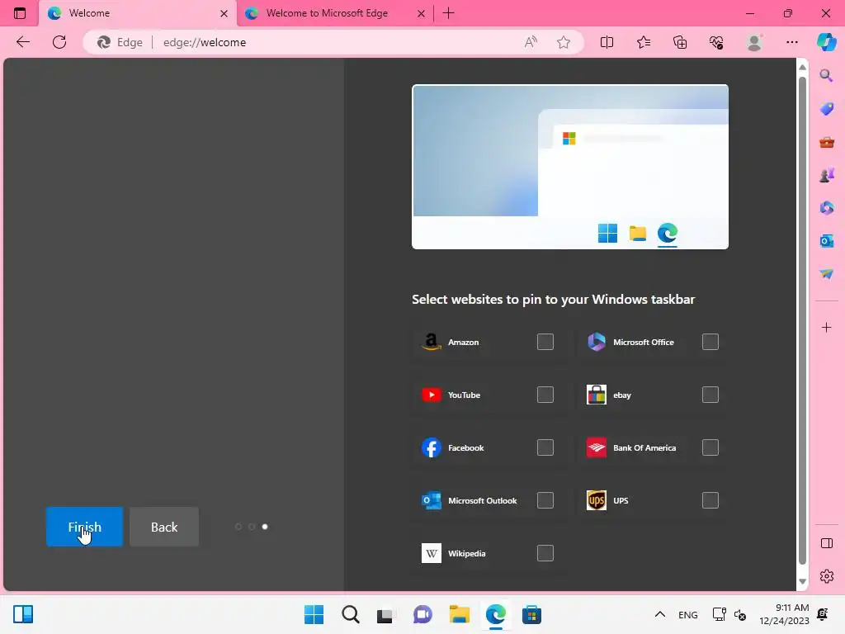Screen dimensions: 845x634
Task: Close the Welcome to Microsoft Edge tab
Action: click(422, 13)
